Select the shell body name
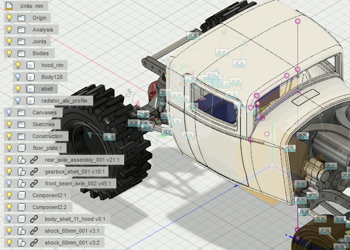 (x=47, y=89)
